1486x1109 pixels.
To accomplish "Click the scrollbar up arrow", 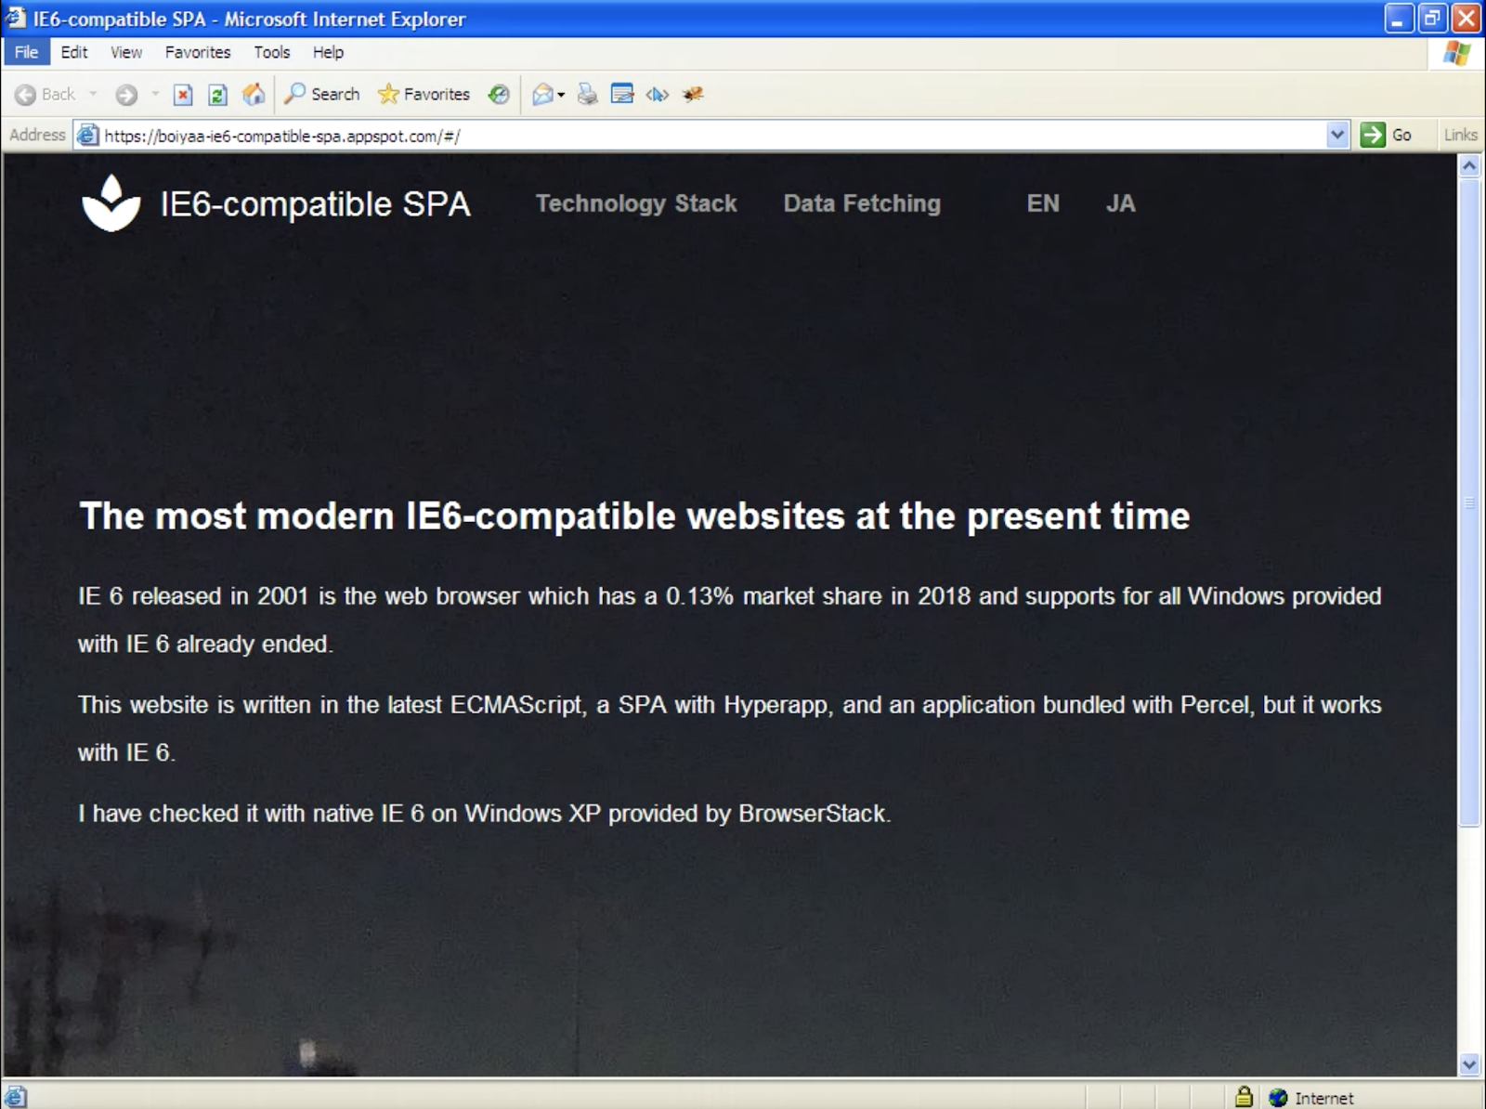I will tap(1469, 166).
